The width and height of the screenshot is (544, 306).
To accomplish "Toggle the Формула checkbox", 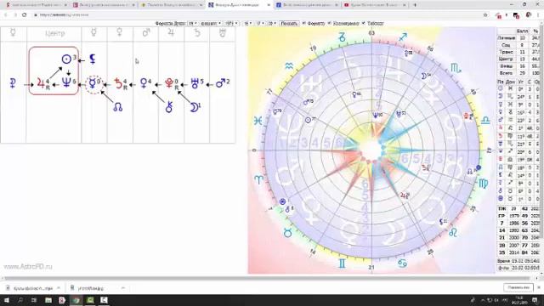I will point(303,23).
